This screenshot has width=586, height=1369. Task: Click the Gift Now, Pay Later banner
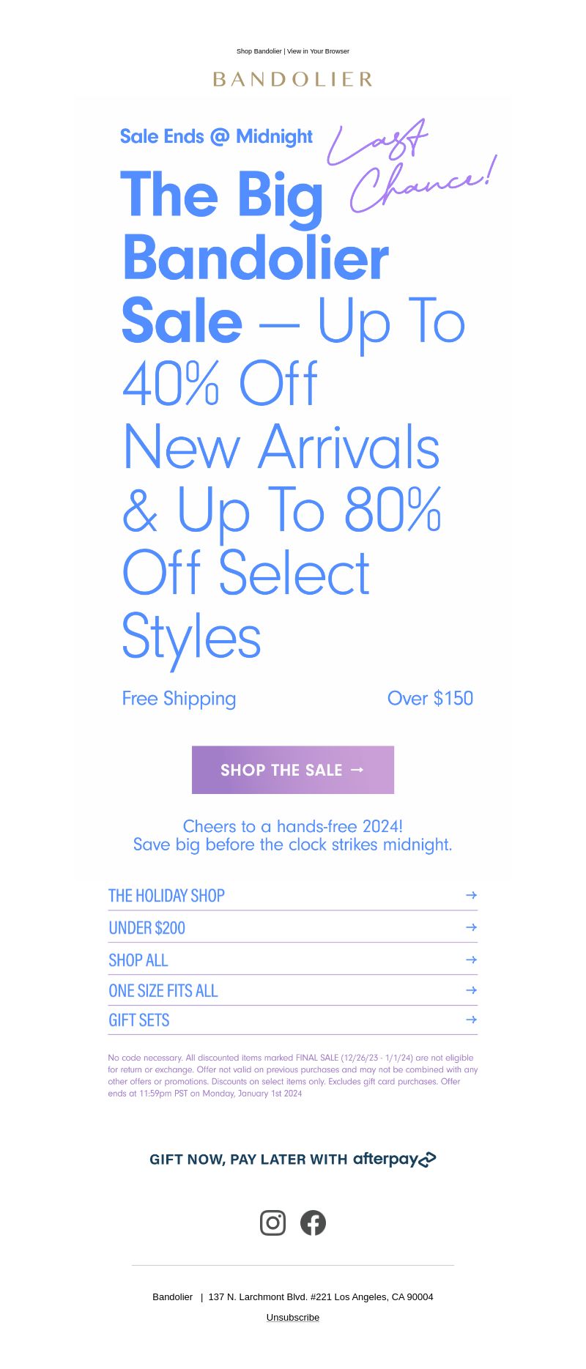point(293,1159)
